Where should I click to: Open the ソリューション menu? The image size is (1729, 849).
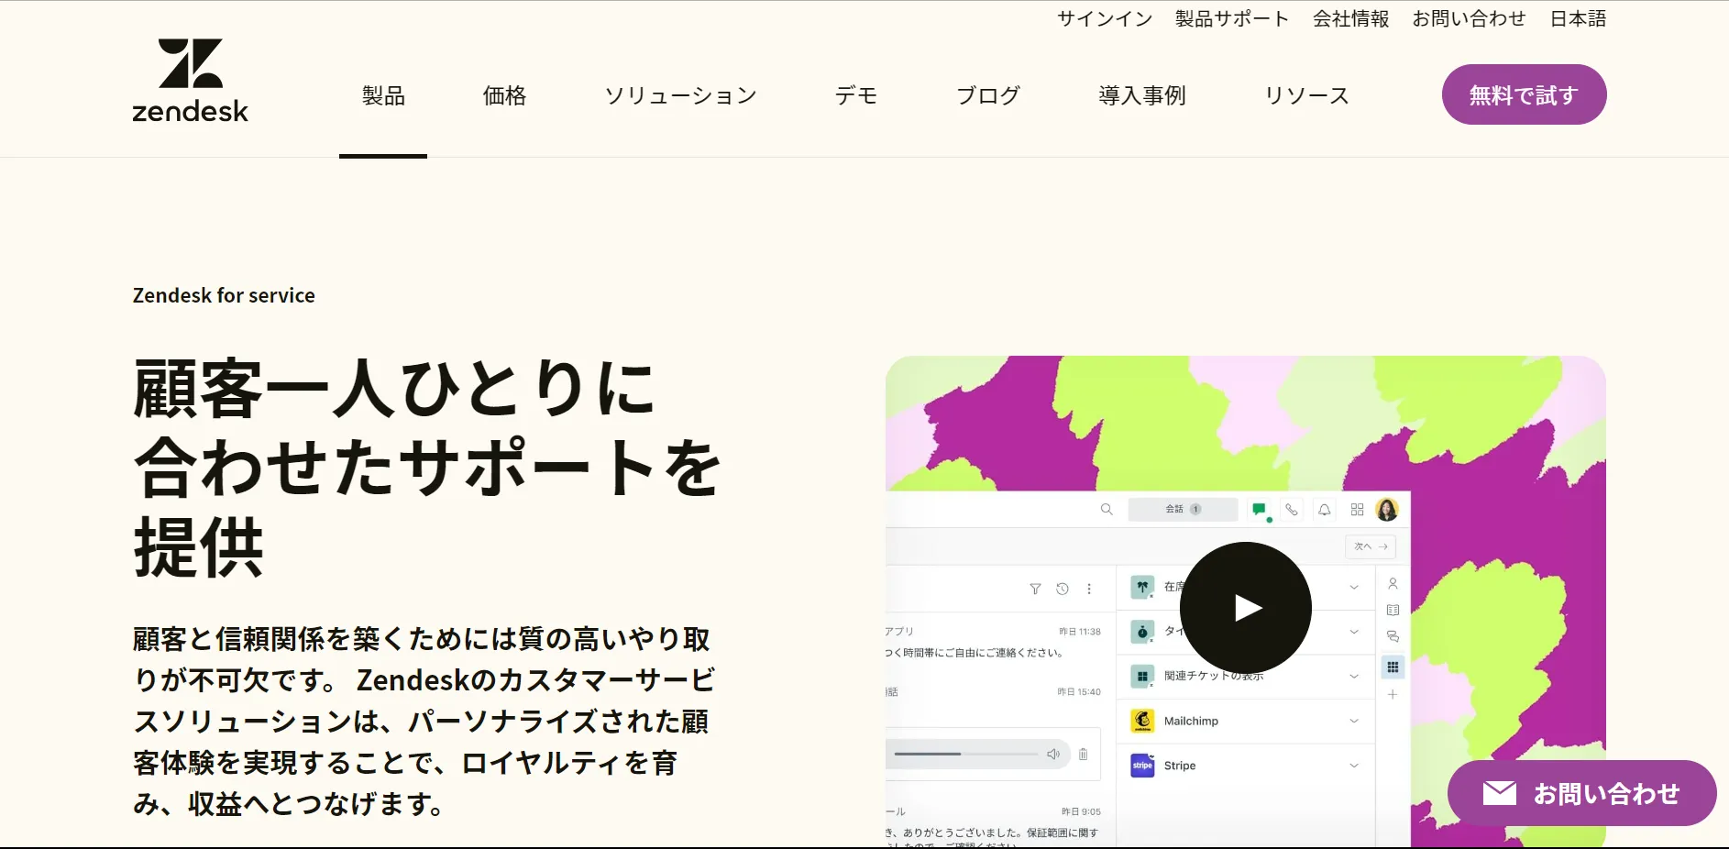680,95
